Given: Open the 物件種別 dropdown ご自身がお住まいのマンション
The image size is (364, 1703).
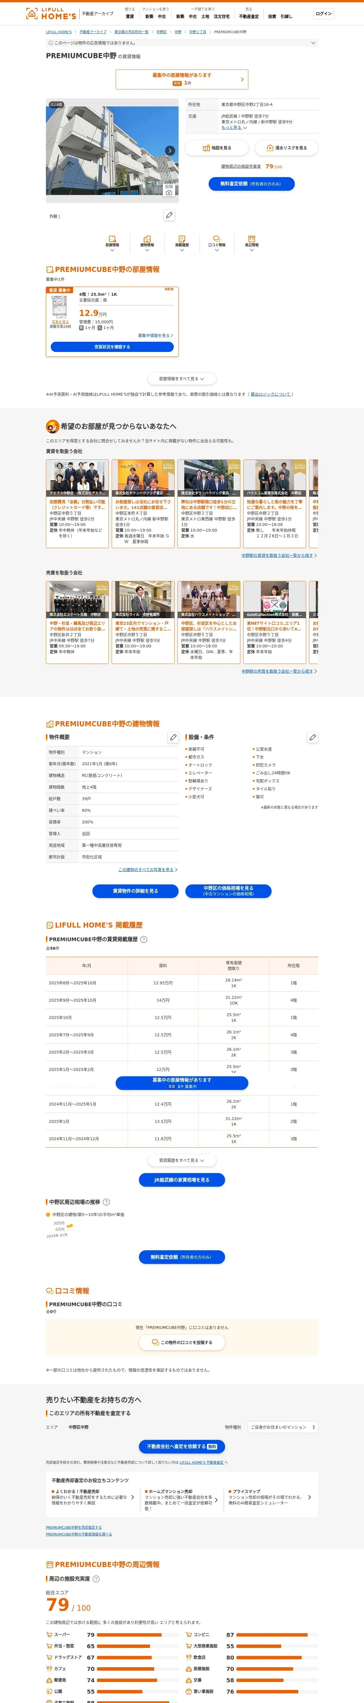Looking at the screenshot, I should pyautogui.click(x=283, y=1427).
